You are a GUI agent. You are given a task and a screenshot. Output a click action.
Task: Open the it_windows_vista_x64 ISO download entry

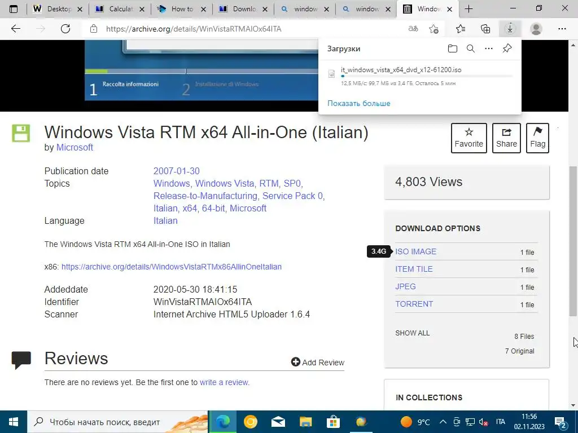401,70
